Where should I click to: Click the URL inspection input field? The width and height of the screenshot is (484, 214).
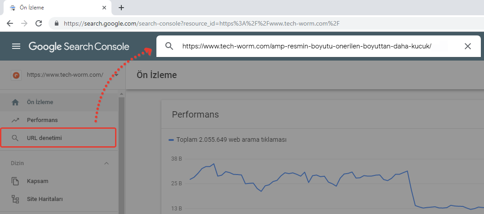pos(306,46)
